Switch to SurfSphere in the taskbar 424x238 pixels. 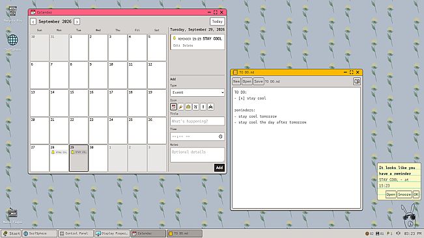point(40,233)
